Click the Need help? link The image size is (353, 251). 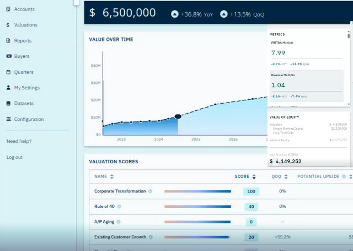click(19, 141)
